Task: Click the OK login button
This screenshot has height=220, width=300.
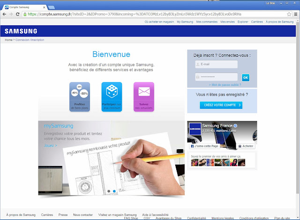Action: click(246, 77)
